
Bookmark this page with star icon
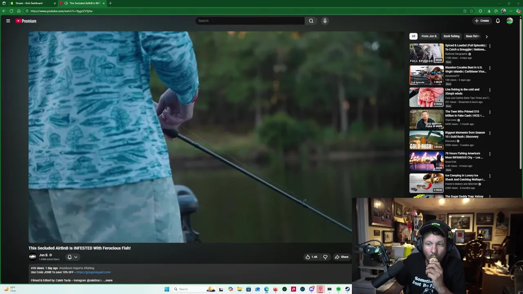point(472,11)
